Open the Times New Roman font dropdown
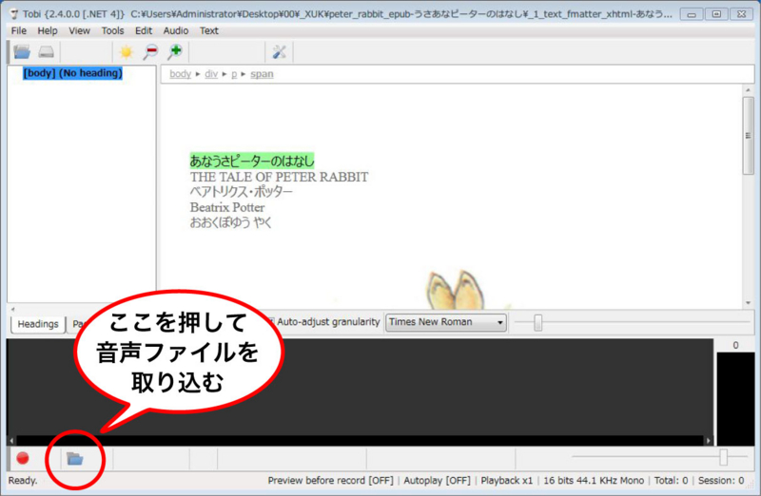 click(x=446, y=322)
